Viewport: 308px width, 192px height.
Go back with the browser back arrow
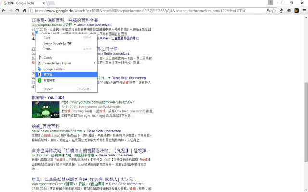pyautogui.click(x=3, y=11)
